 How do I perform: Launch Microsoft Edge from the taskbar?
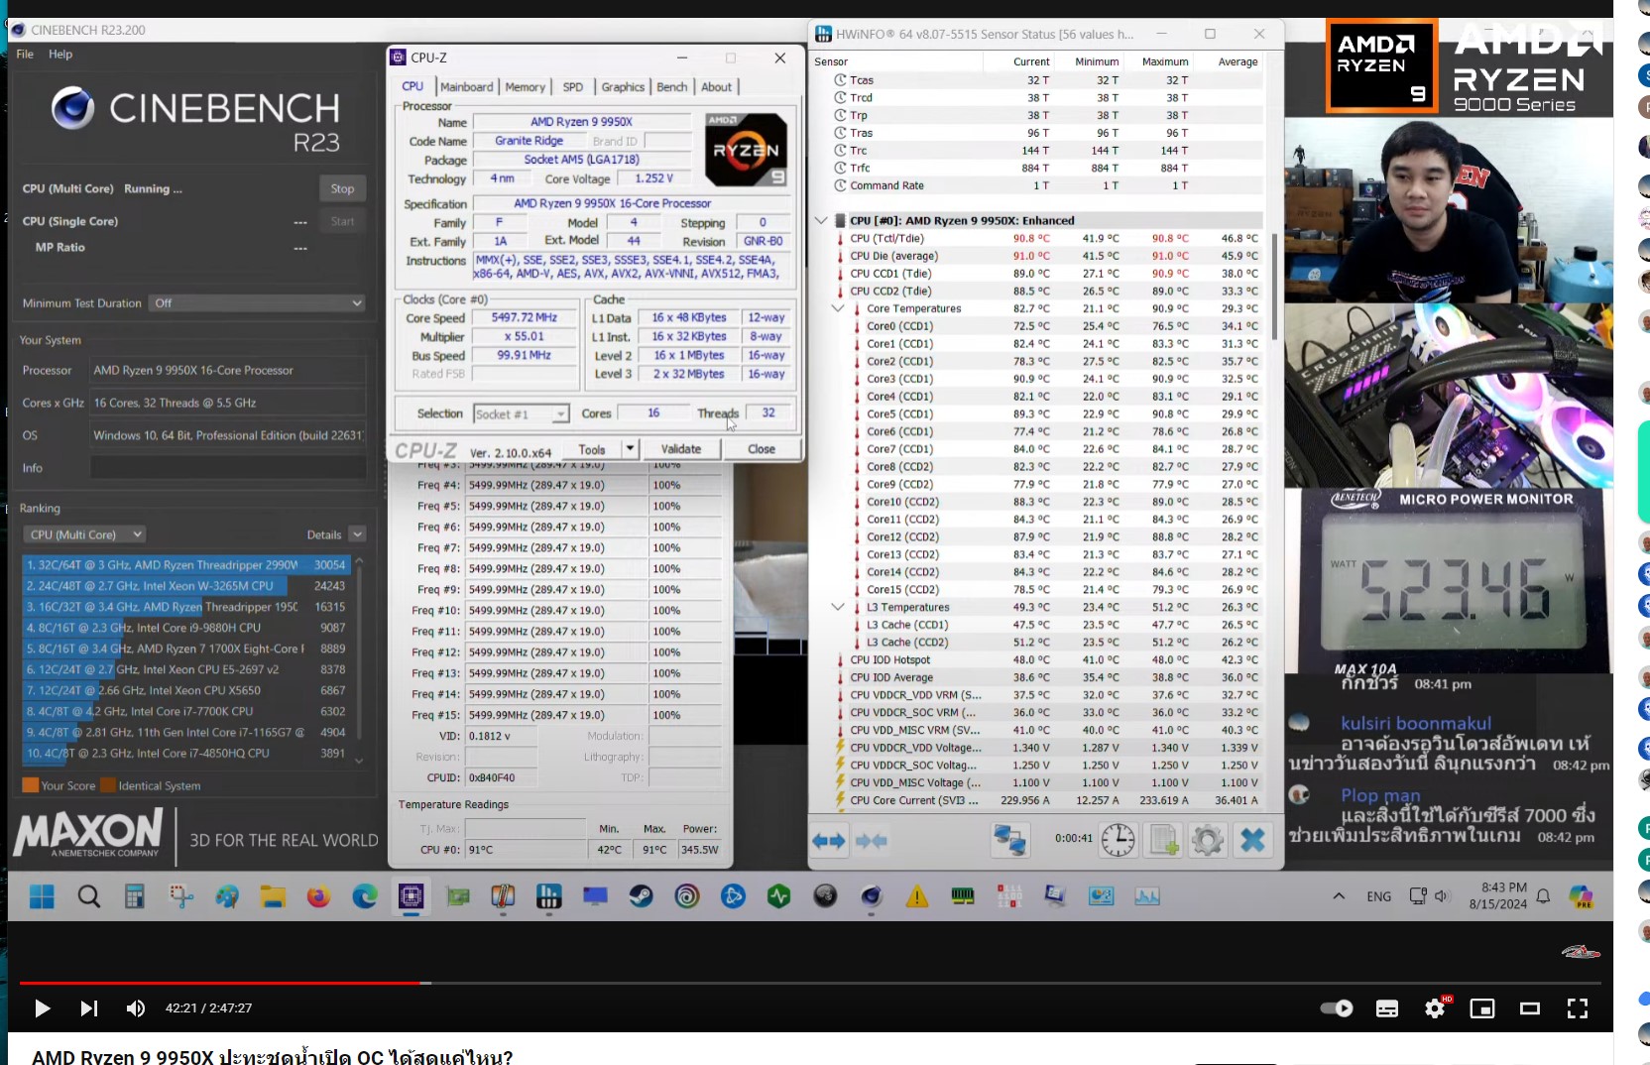(x=365, y=896)
